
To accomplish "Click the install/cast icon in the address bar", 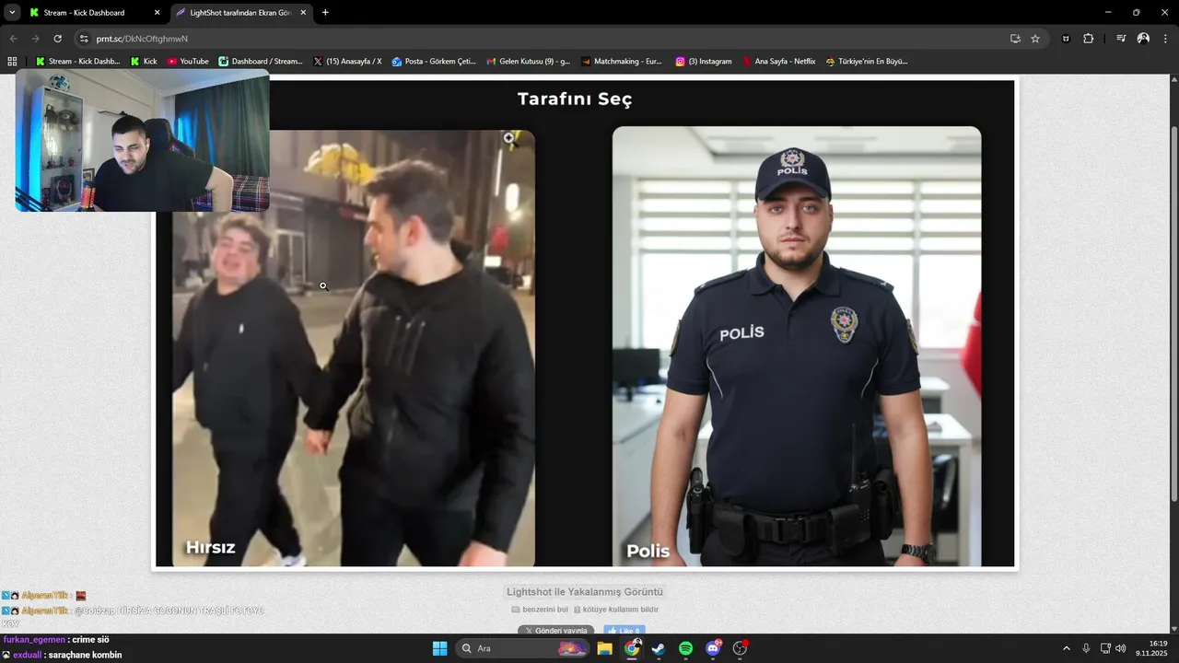I will point(1015,39).
